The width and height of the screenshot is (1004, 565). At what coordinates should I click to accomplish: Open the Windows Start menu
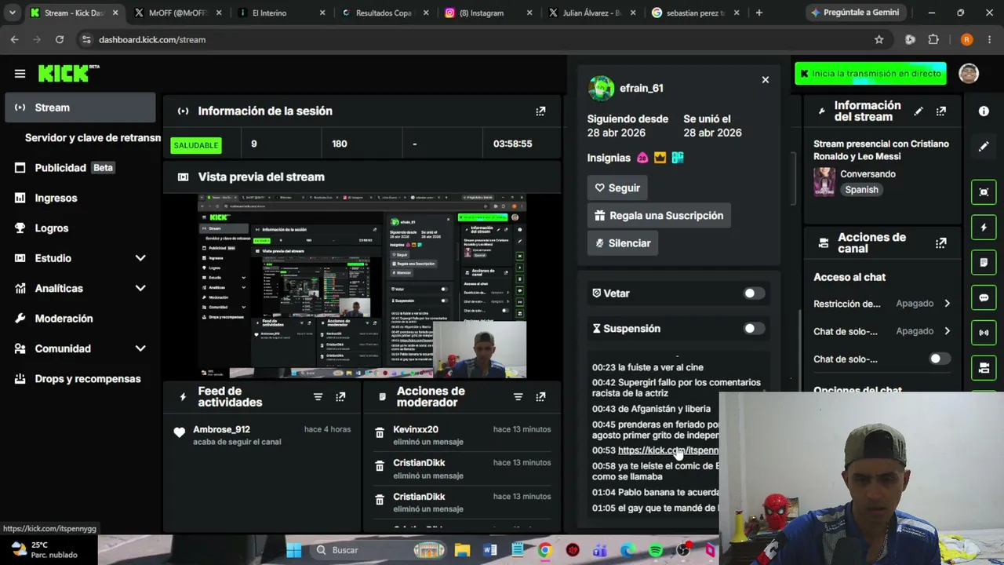click(x=294, y=551)
